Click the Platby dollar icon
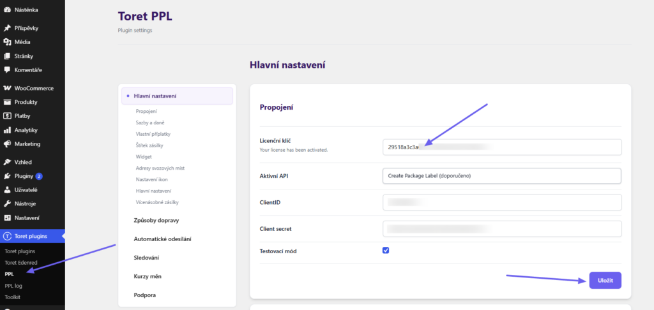This screenshot has width=654, height=310. pyautogui.click(x=6, y=116)
